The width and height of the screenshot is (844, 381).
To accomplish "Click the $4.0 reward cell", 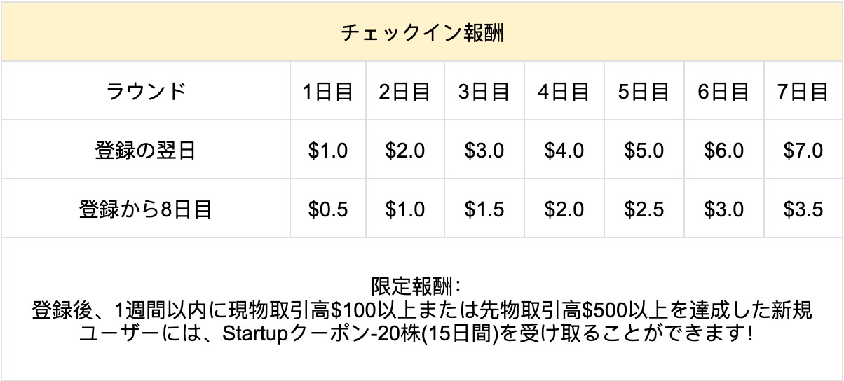I will (563, 151).
